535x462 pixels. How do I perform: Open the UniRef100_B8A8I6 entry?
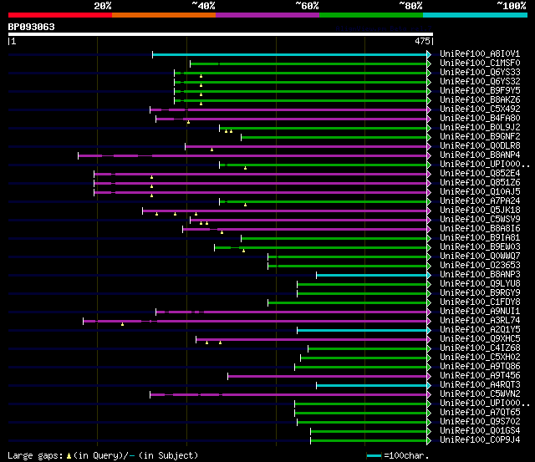(x=480, y=229)
